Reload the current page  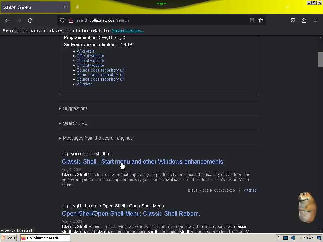point(30,20)
